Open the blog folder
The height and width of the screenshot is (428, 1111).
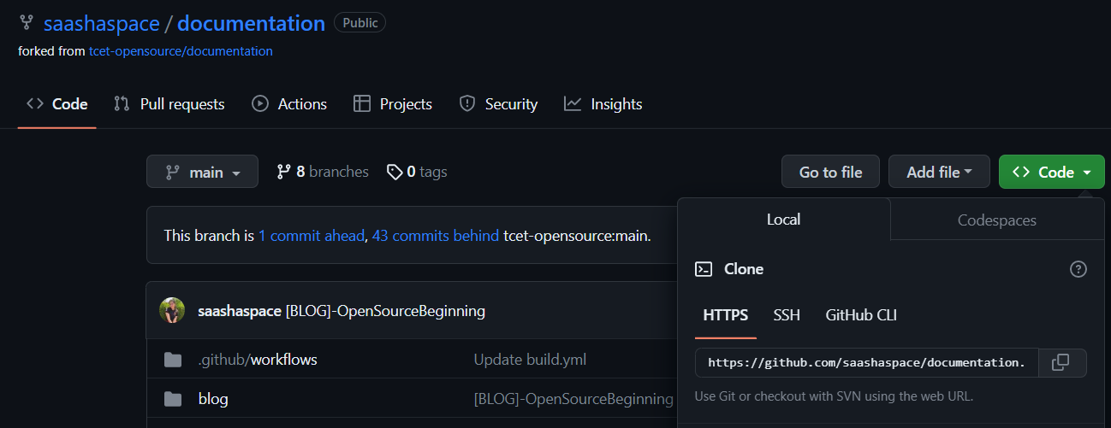coord(213,399)
